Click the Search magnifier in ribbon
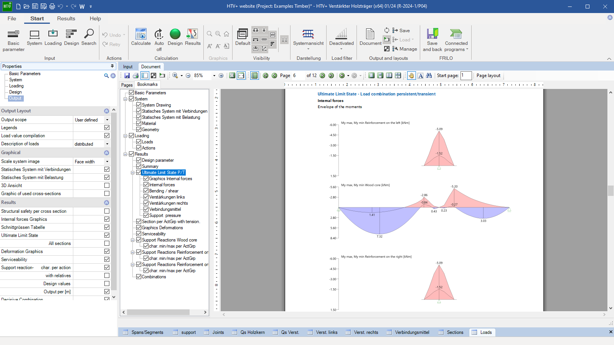Viewport: 614px width, 345px height. [89, 38]
